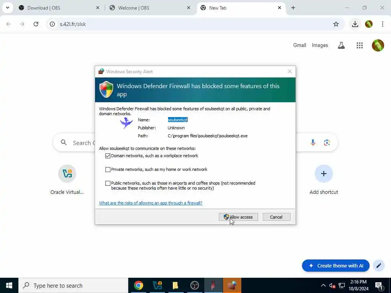The width and height of the screenshot is (391, 293).
Task: Open Images link
Action: [x=320, y=45]
